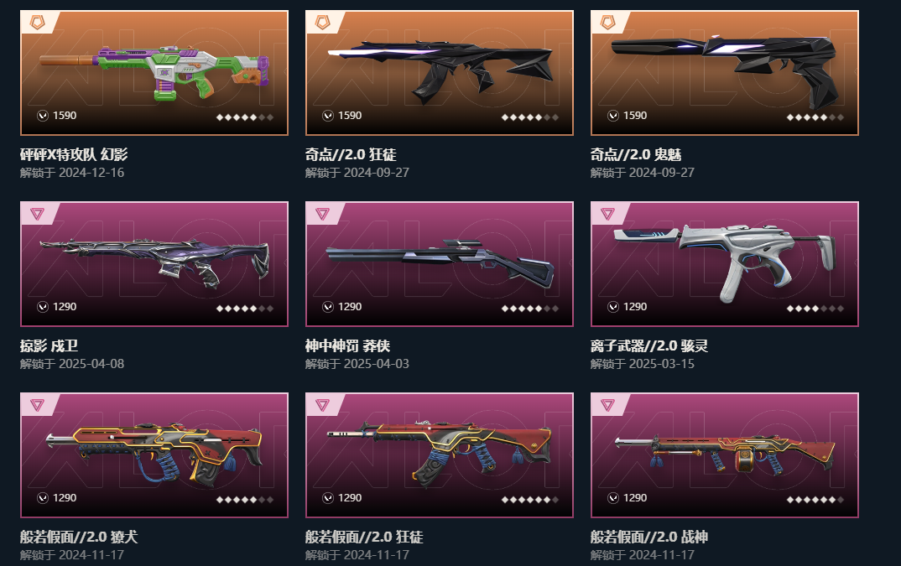Click the 般若假面//2.0 獠犬 title text
Screen dimensions: 901x566
[79, 537]
